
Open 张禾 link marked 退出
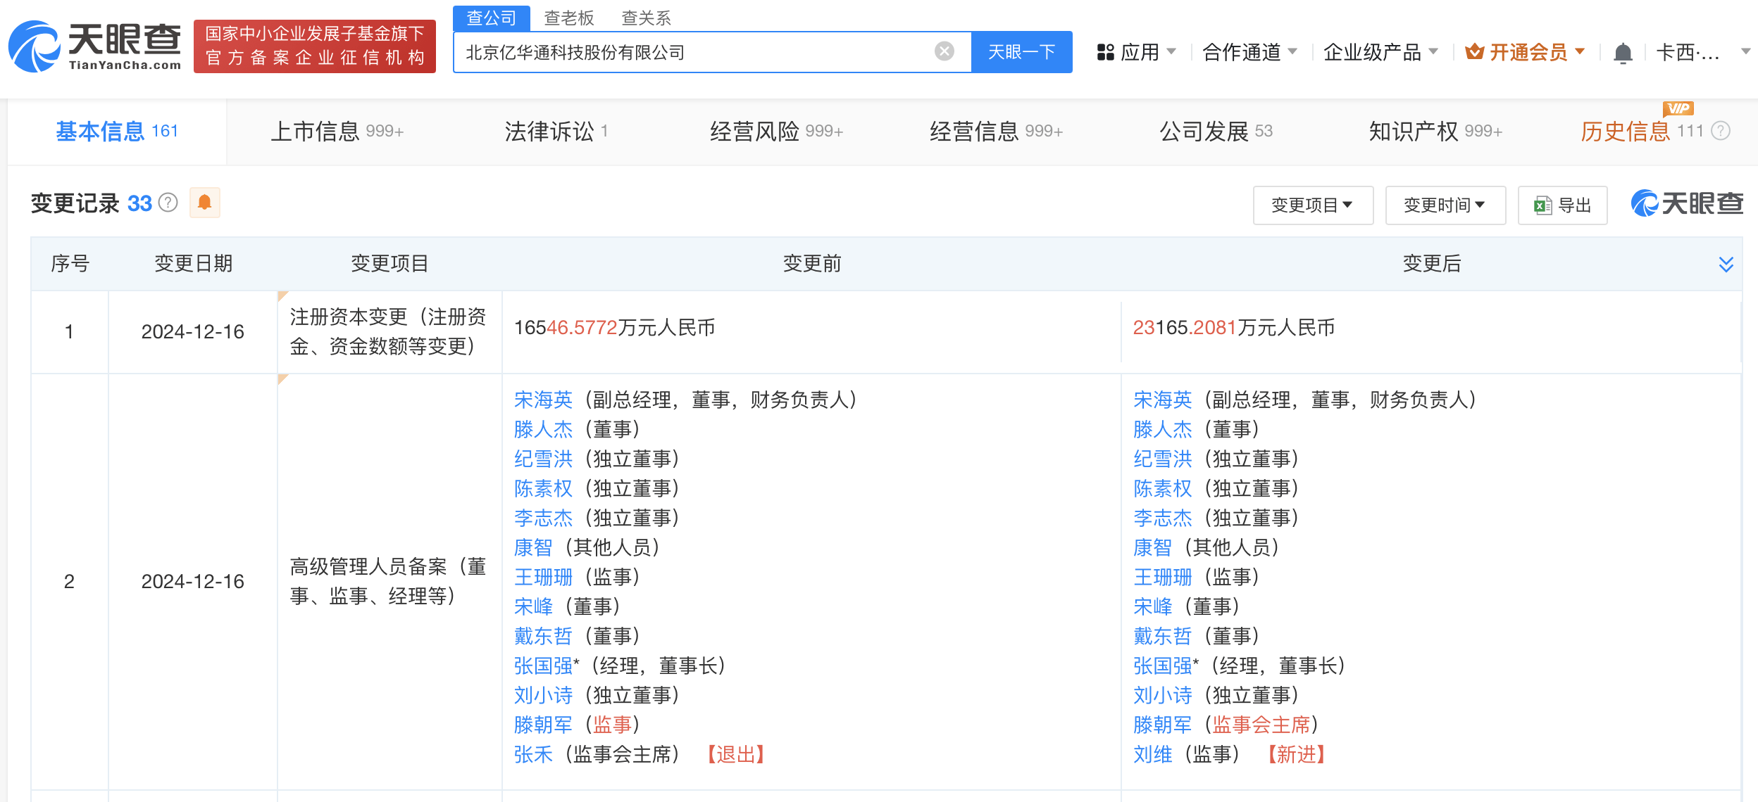point(533,754)
